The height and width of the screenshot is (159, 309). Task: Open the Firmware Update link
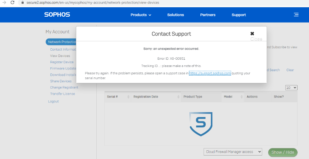(63, 68)
